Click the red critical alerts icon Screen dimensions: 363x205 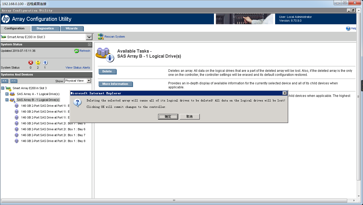[x=31, y=62]
